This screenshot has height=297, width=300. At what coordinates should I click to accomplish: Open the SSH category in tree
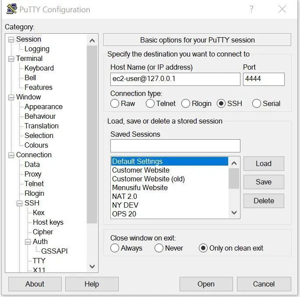(x=32, y=203)
